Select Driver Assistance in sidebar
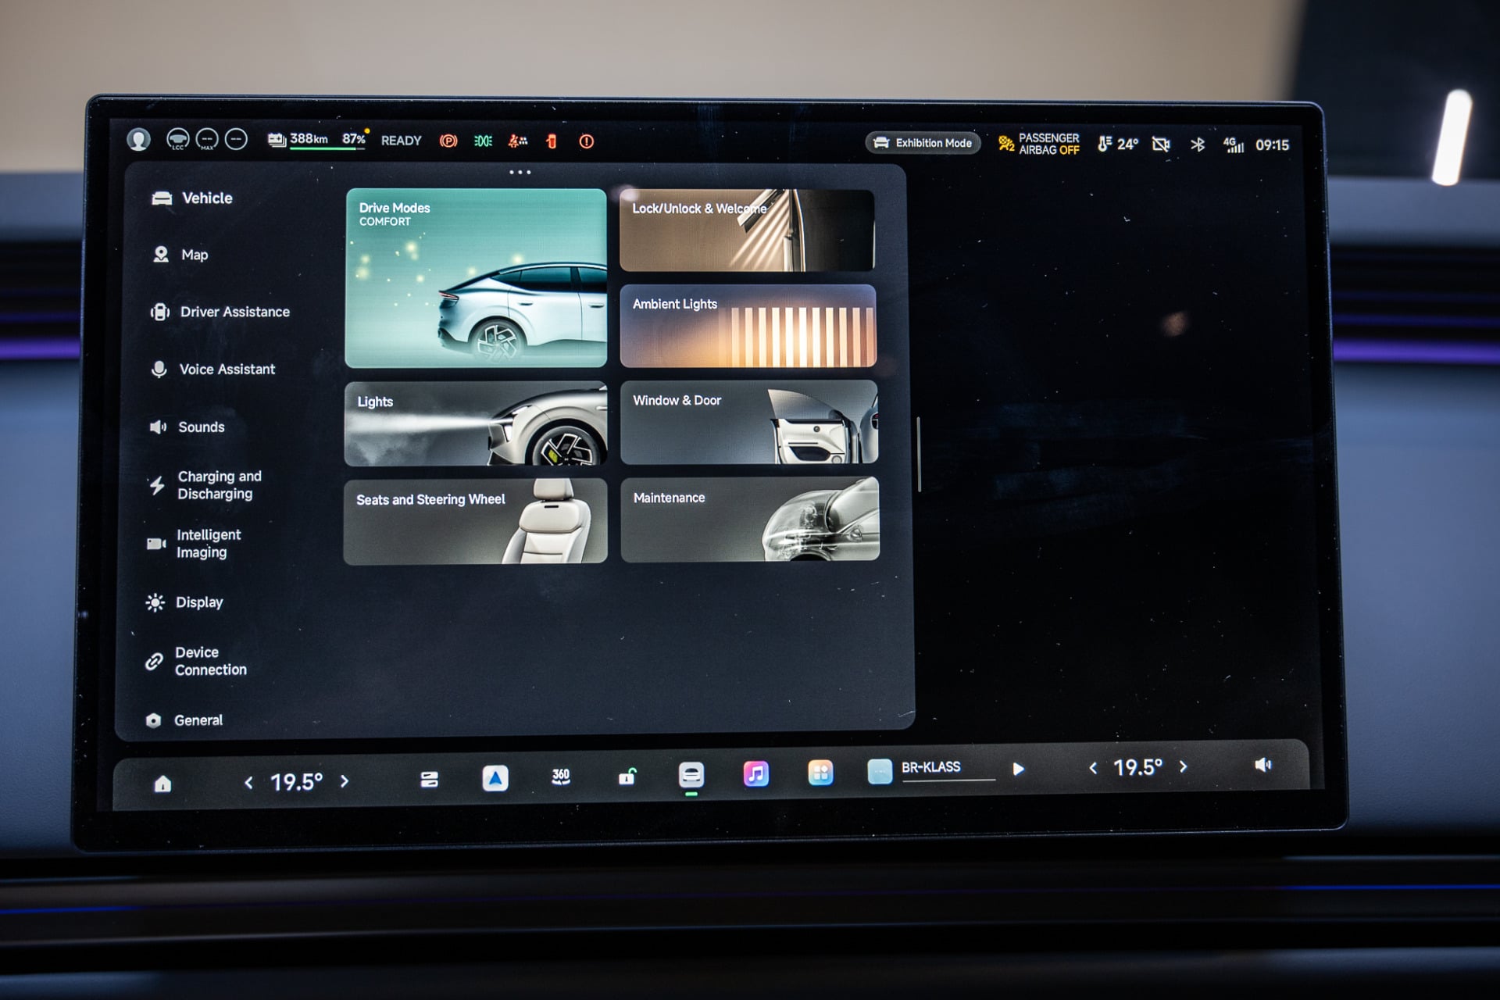 (x=221, y=312)
